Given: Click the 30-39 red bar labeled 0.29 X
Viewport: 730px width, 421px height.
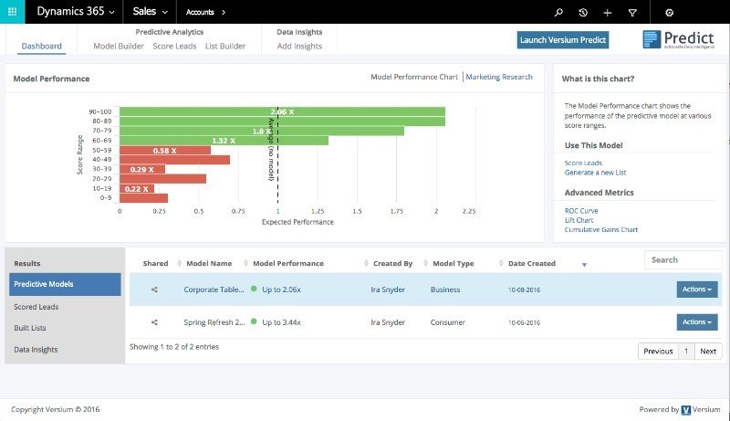Looking at the screenshot, I should click(142, 170).
